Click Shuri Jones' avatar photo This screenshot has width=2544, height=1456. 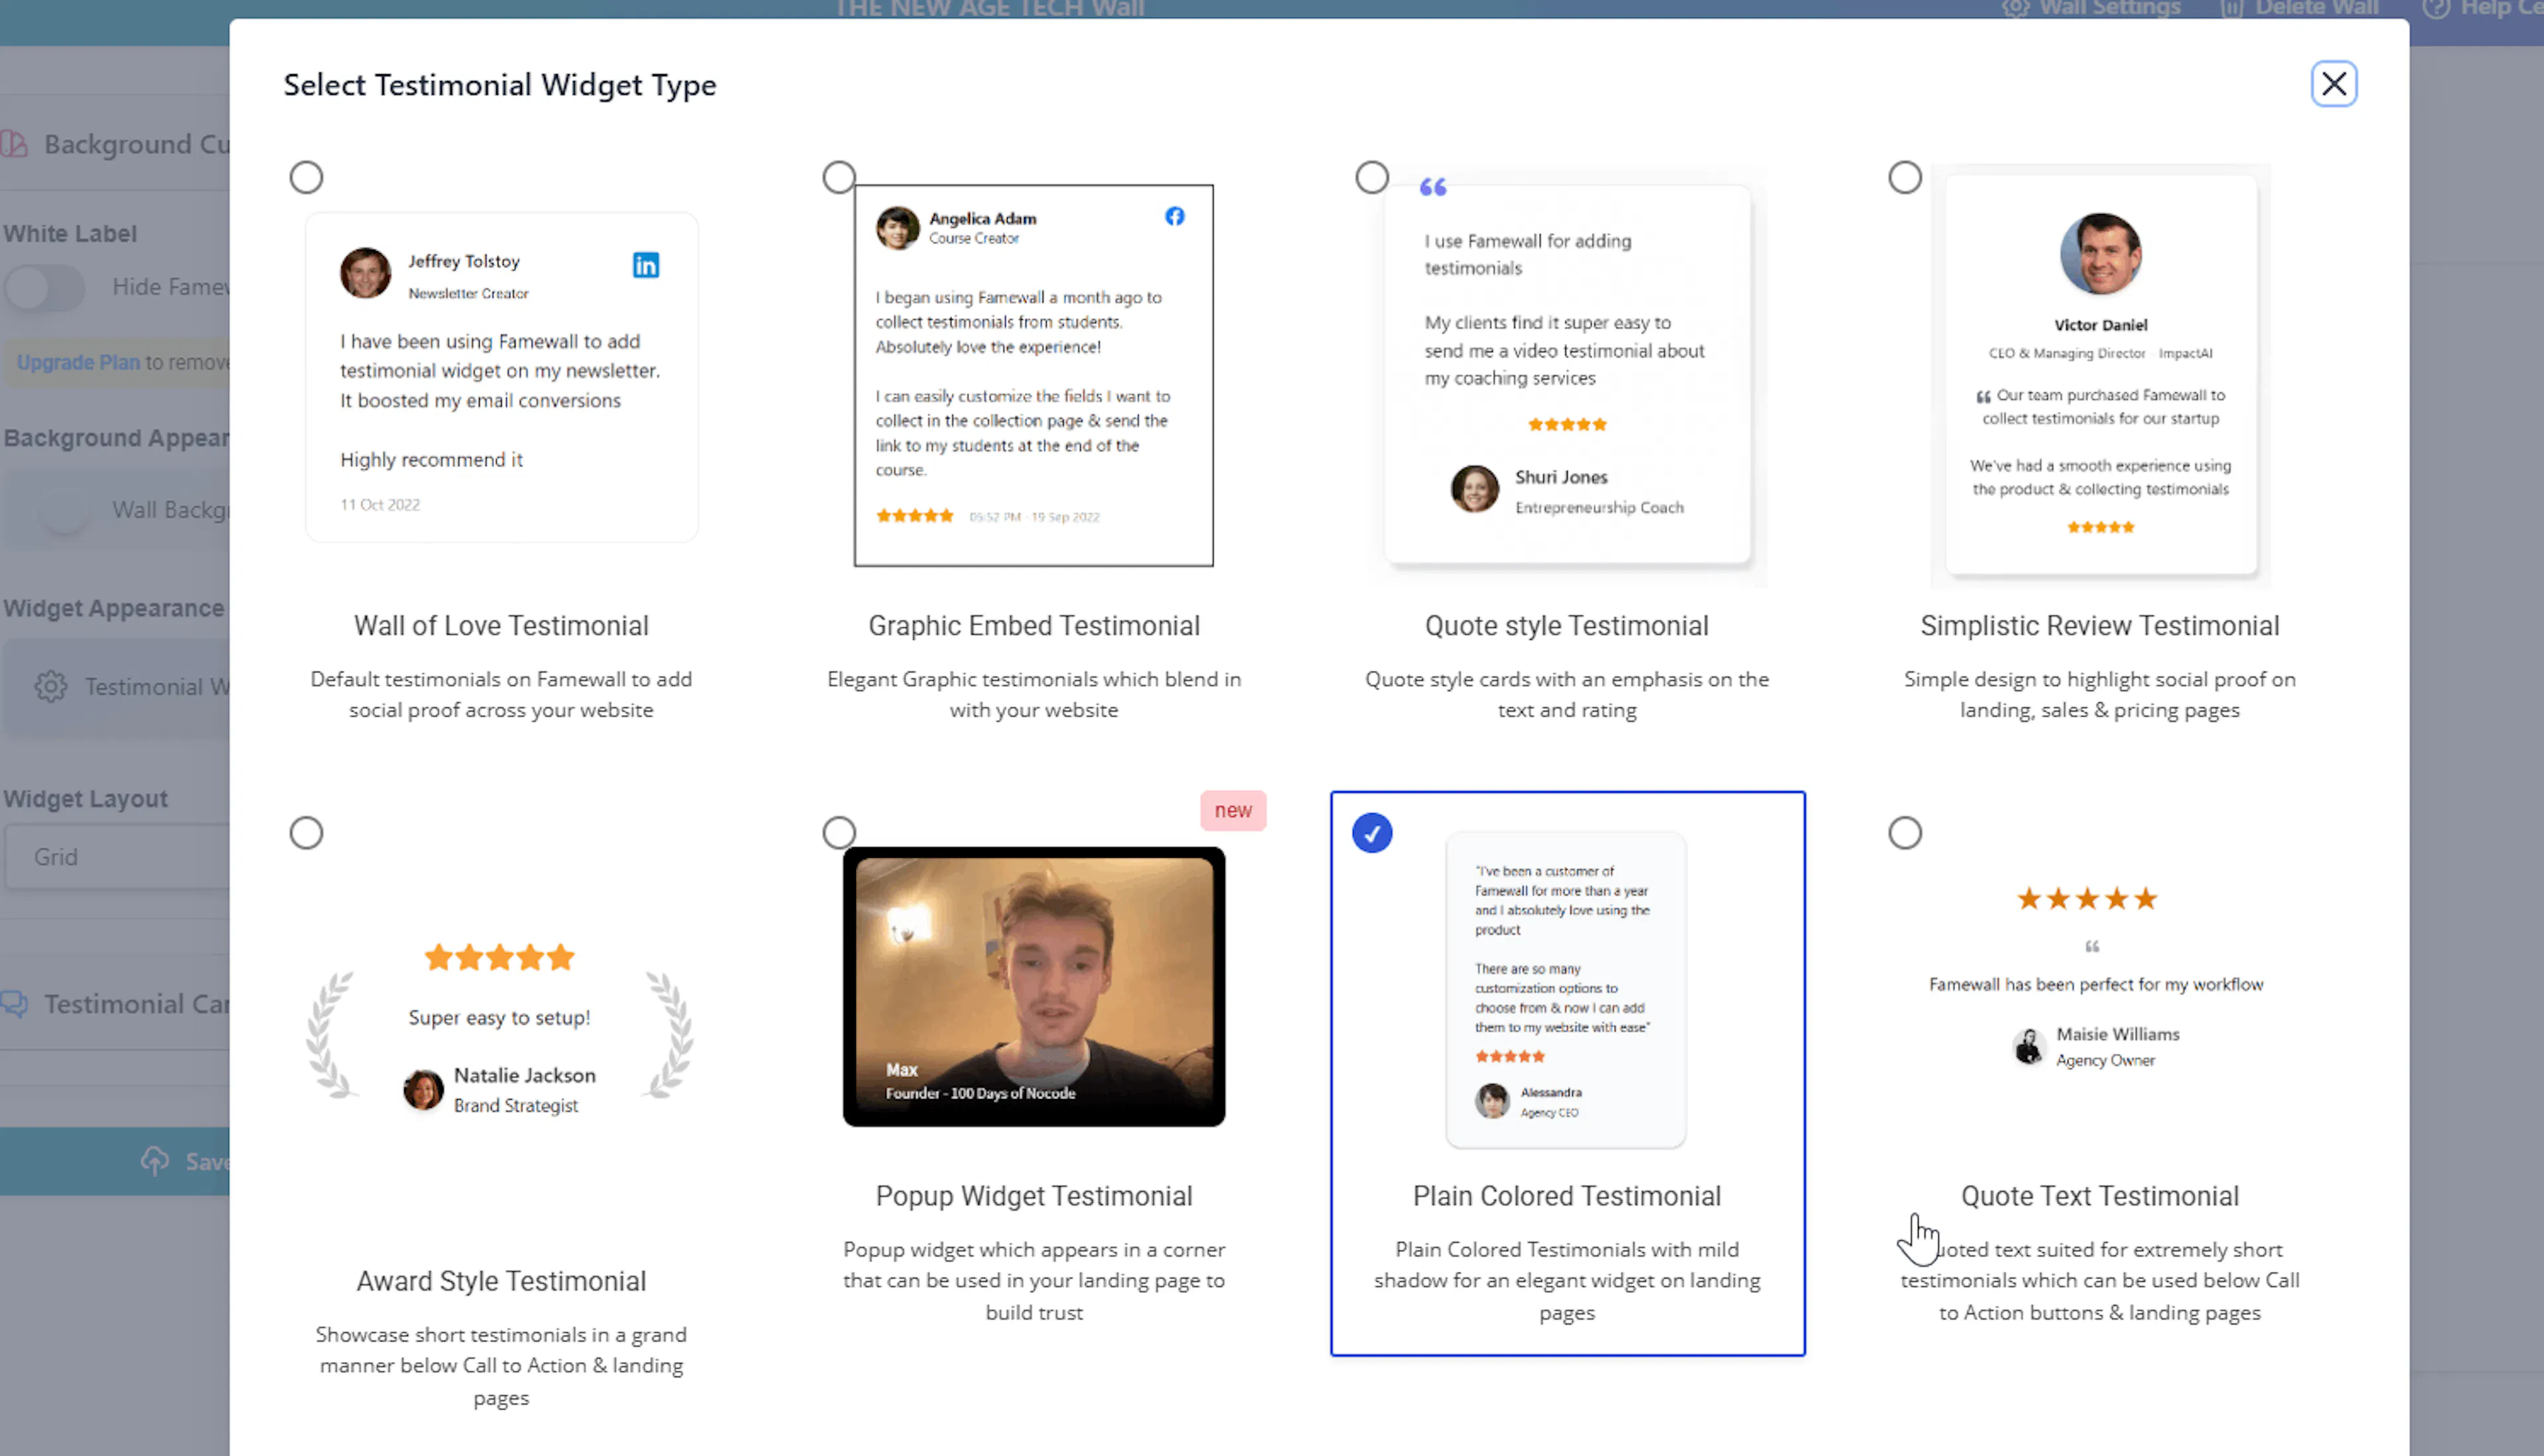[x=1474, y=489]
